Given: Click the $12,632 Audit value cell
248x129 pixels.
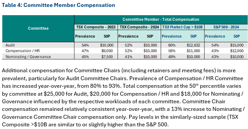Looking at the screenshot, I should [x=193, y=45].
